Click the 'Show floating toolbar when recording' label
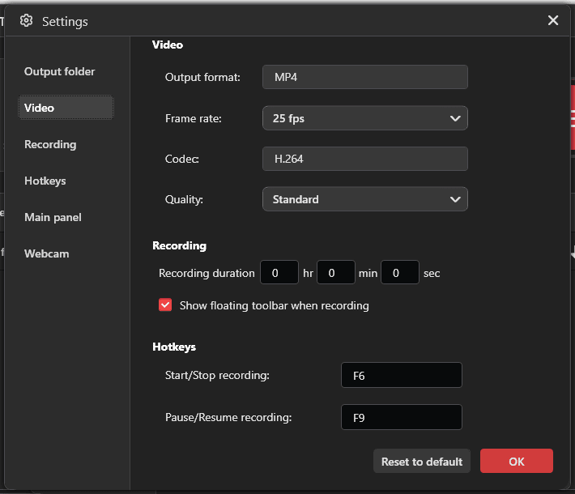 pos(275,305)
